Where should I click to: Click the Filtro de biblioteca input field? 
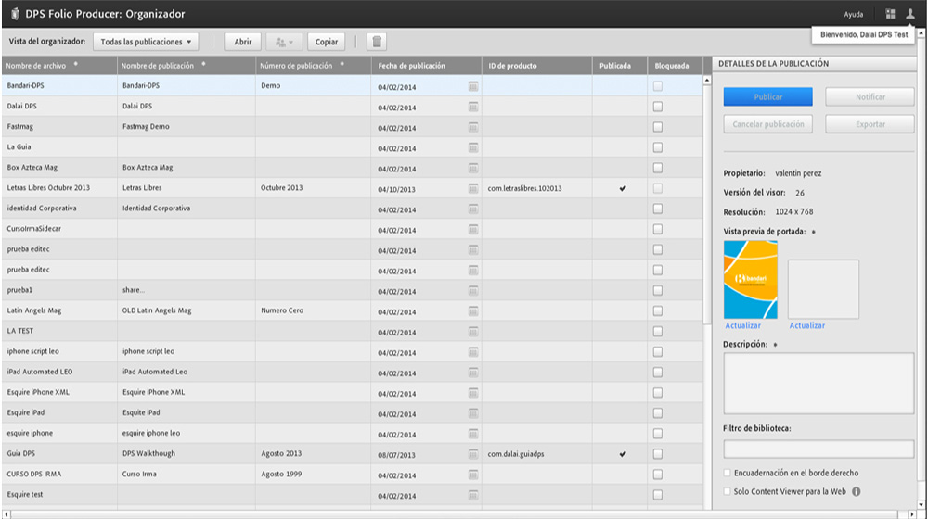coord(818,449)
